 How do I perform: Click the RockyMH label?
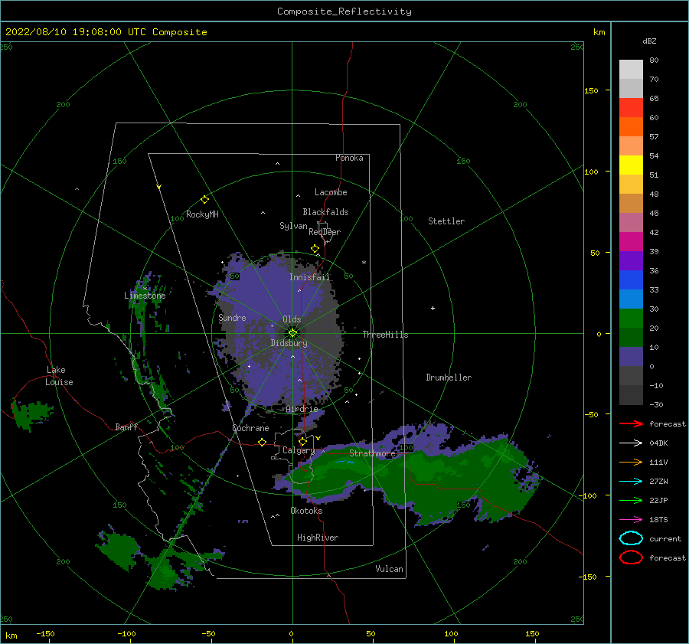coord(202,214)
